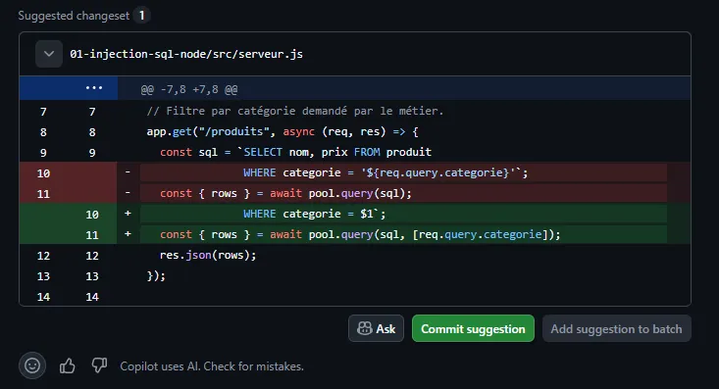Screen dimensions: 719x389
Task: Click "Copilot uses AI. Check for mistakes." notice
Action: [212, 366]
